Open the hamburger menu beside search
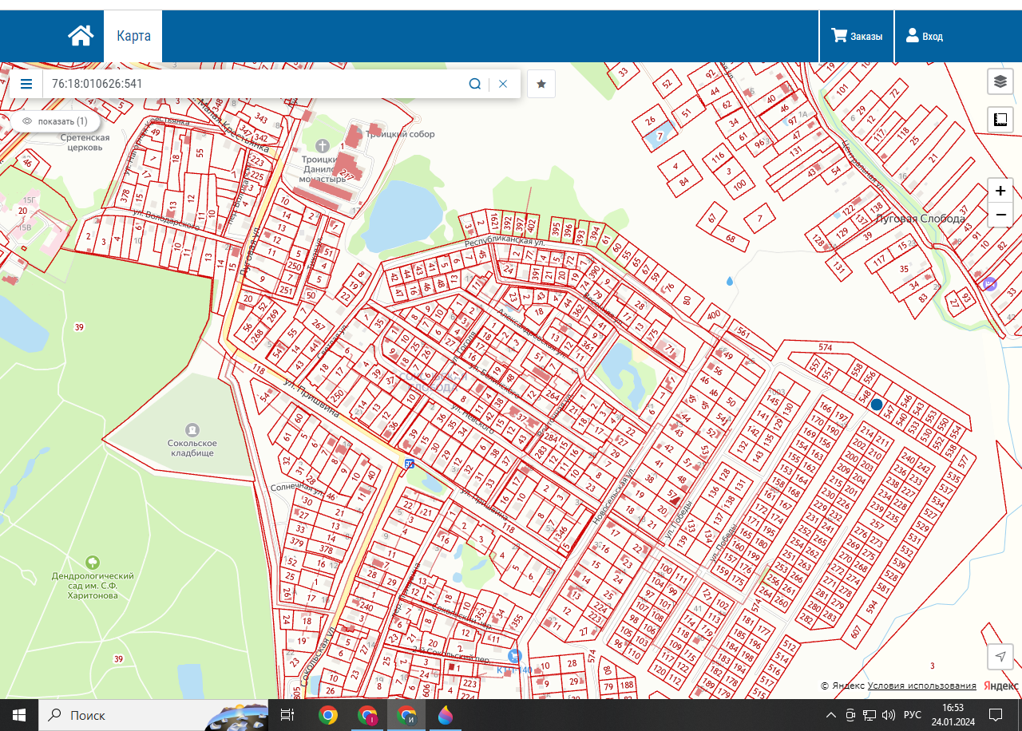Screen dimensions: 1022x731 pos(26,84)
